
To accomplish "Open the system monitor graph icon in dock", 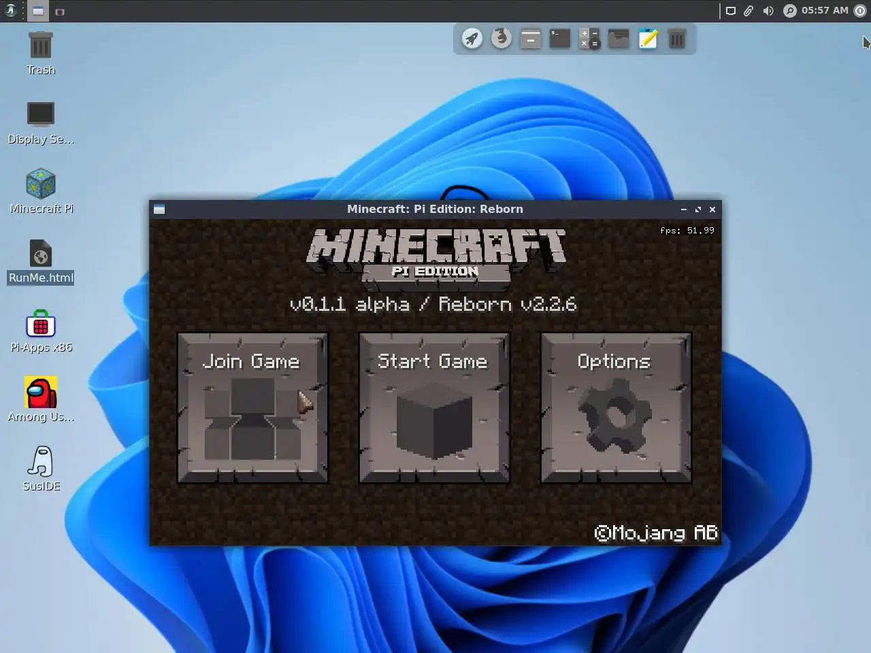I will point(619,38).
